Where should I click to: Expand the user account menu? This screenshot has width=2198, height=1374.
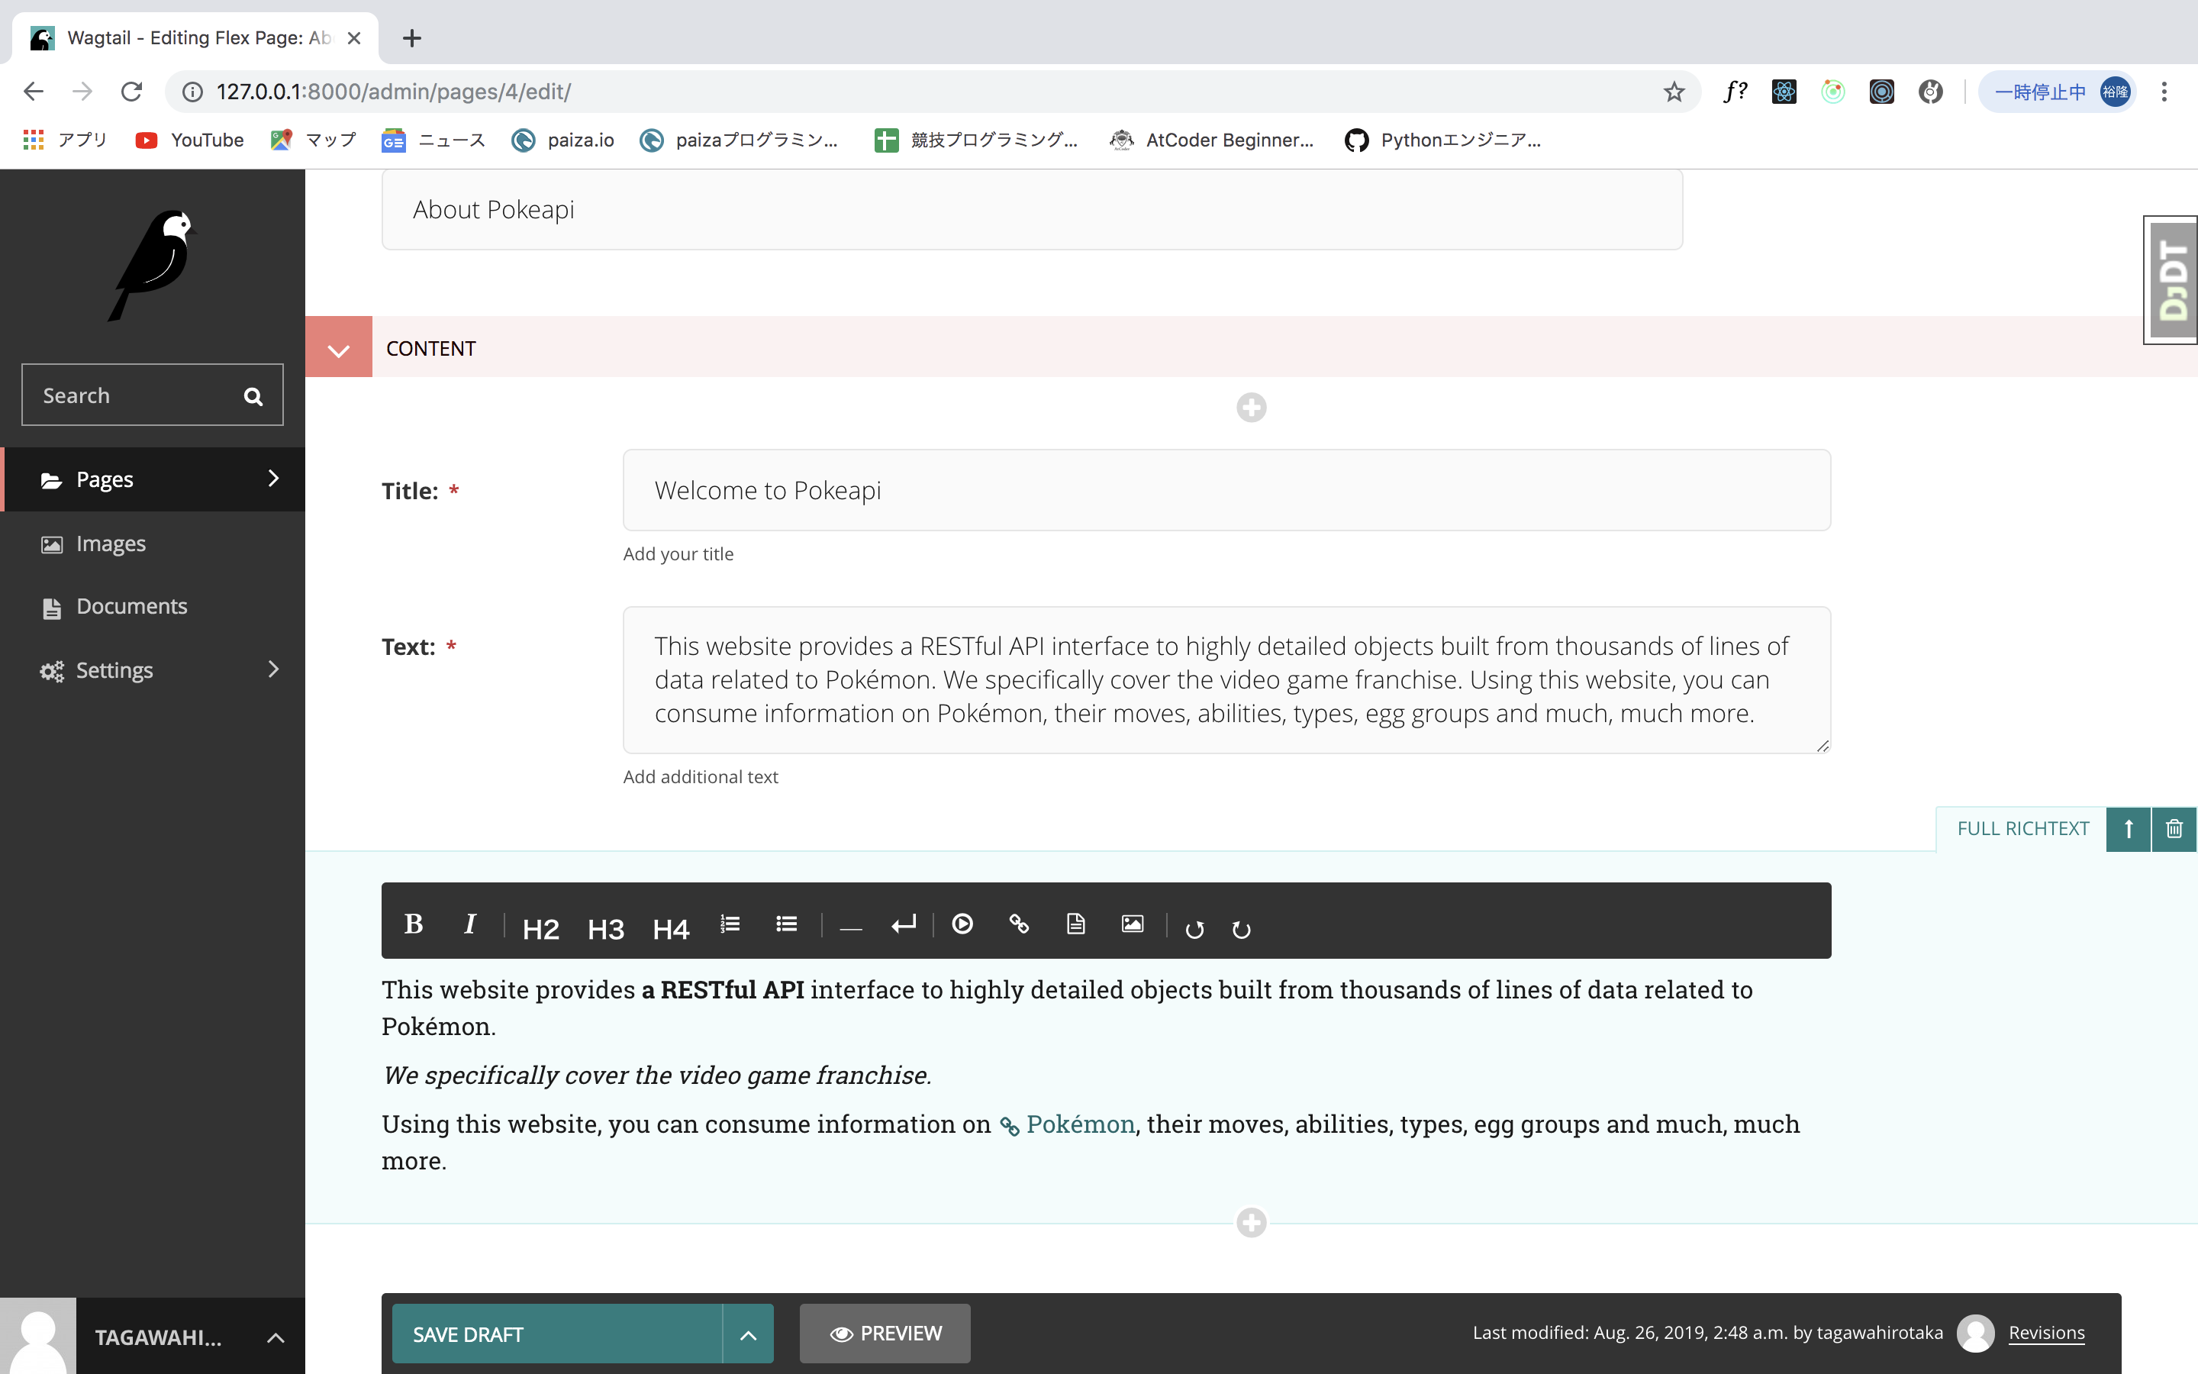(x=276, y=1337)
